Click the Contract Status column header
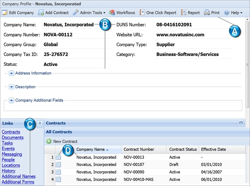The image size is (250, 186). (183, 149)
